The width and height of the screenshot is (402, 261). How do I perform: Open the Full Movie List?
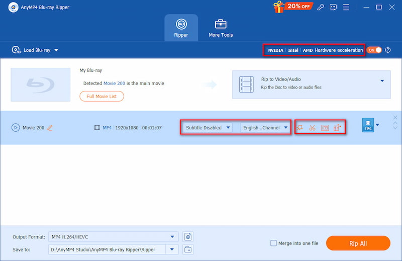coord(102,96)
